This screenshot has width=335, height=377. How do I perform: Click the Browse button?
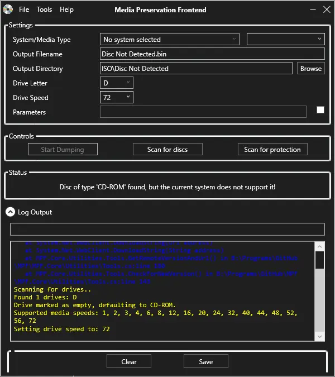[311, 68]
